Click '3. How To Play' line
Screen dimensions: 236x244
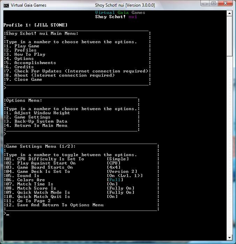pyautogui.click(x=26, y=54)
